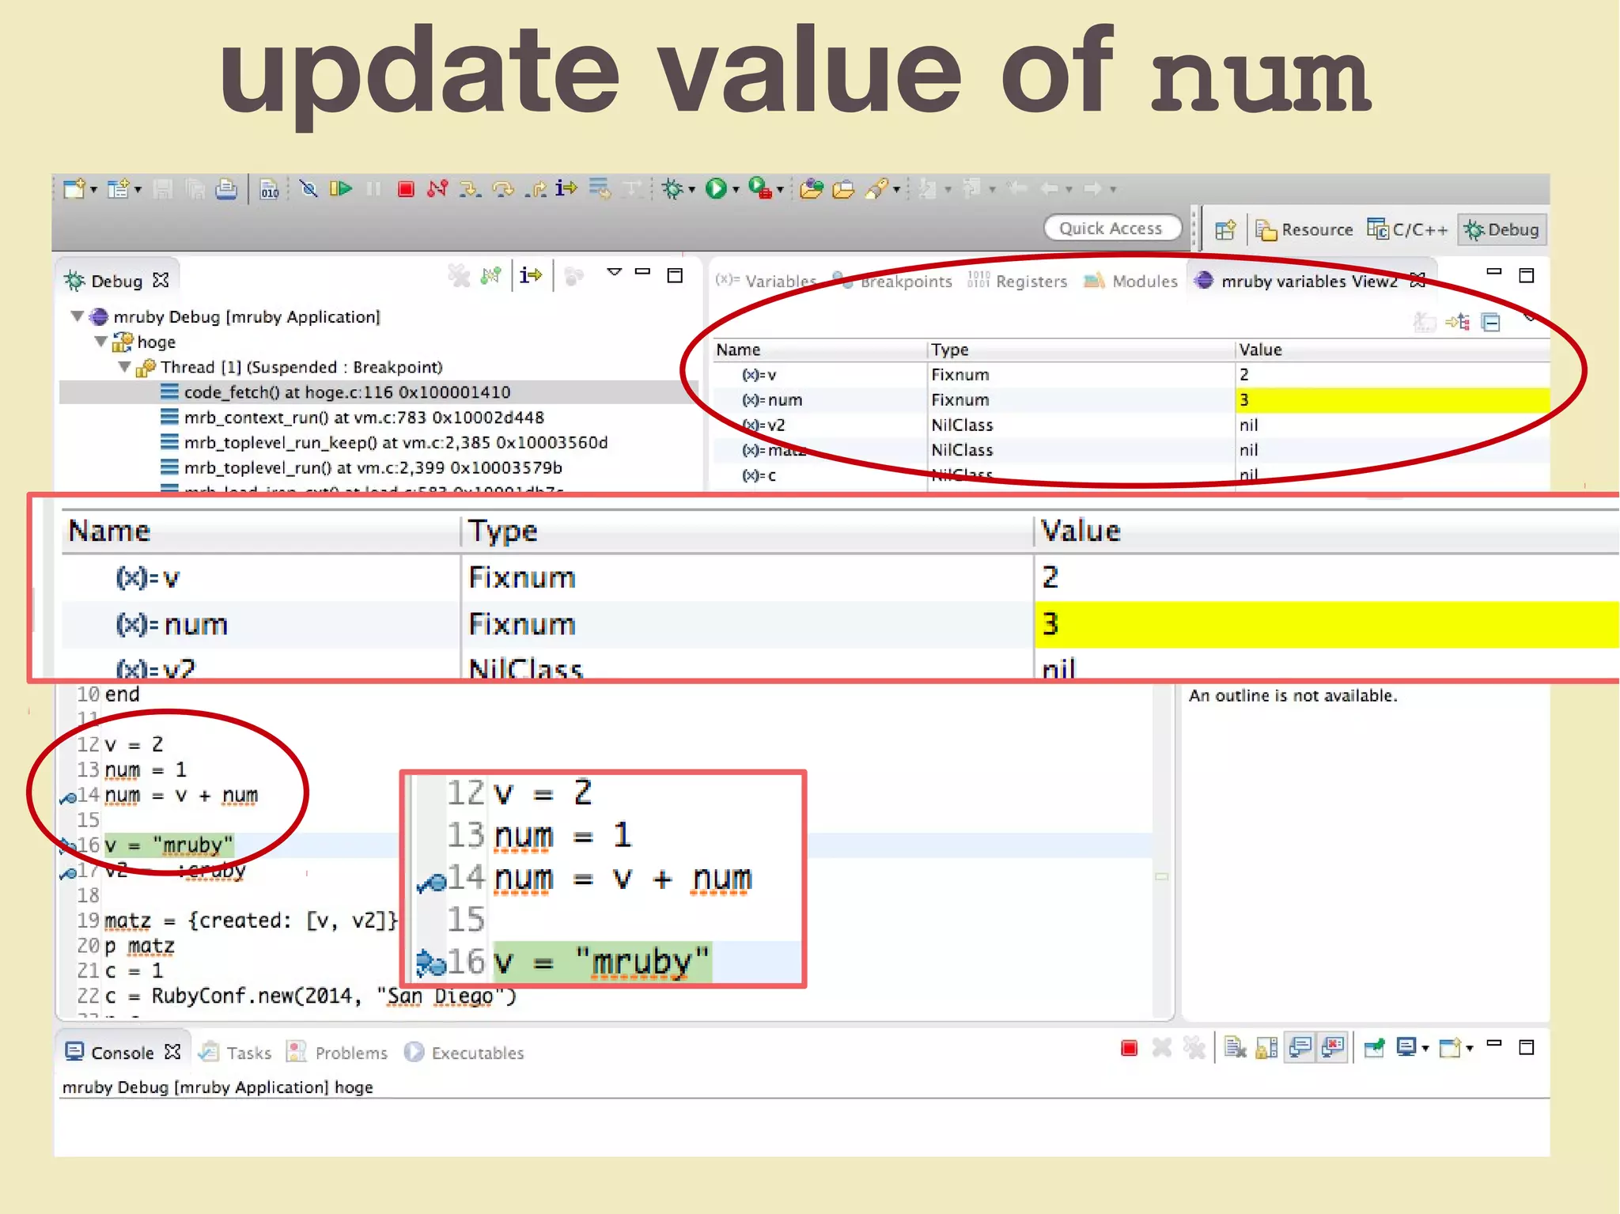Click the Debug bug launch icon
The image size is (1620, 1214).
tap(672, 189)
